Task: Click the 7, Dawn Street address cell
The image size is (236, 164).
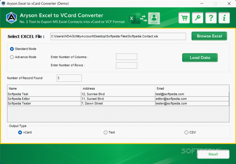Action: 118,103
